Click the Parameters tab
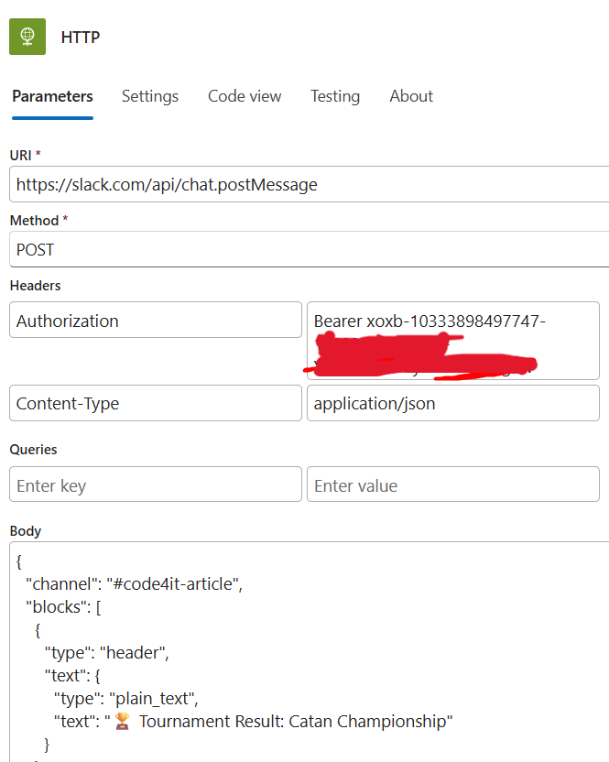The image size is (609, 762). [x=52, y=96]
